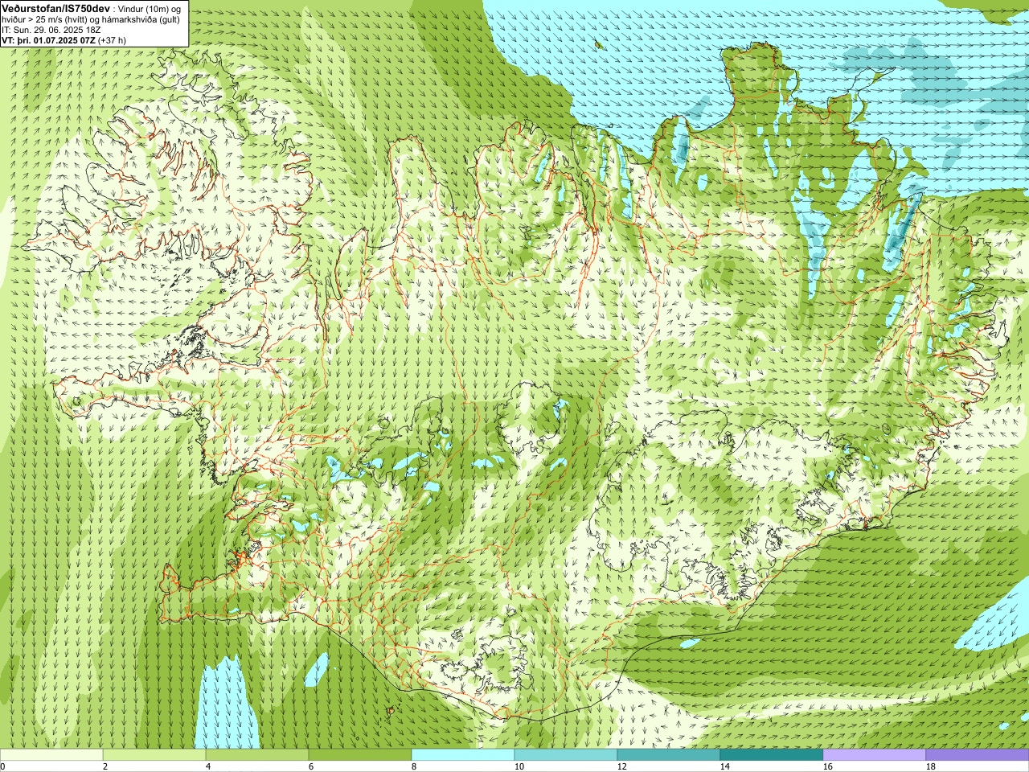Click the legend scale label '16'

point(828,766)
